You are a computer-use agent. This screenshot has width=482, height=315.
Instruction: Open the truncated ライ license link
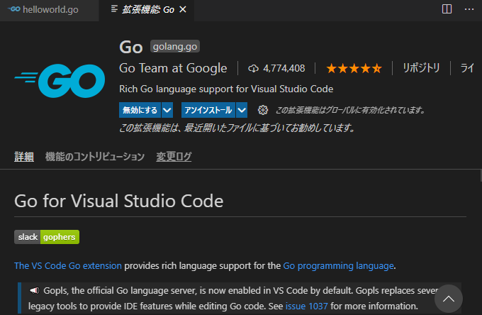[x=466, y=68]
